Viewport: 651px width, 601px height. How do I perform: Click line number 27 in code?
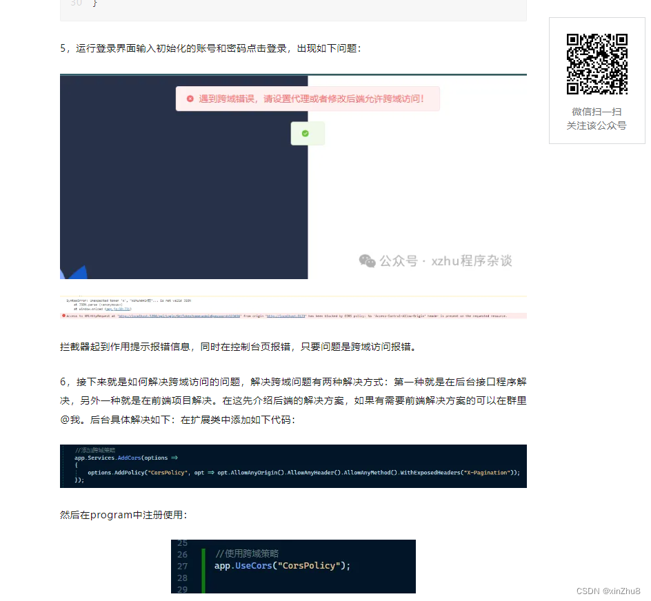(x=182, y=566)
